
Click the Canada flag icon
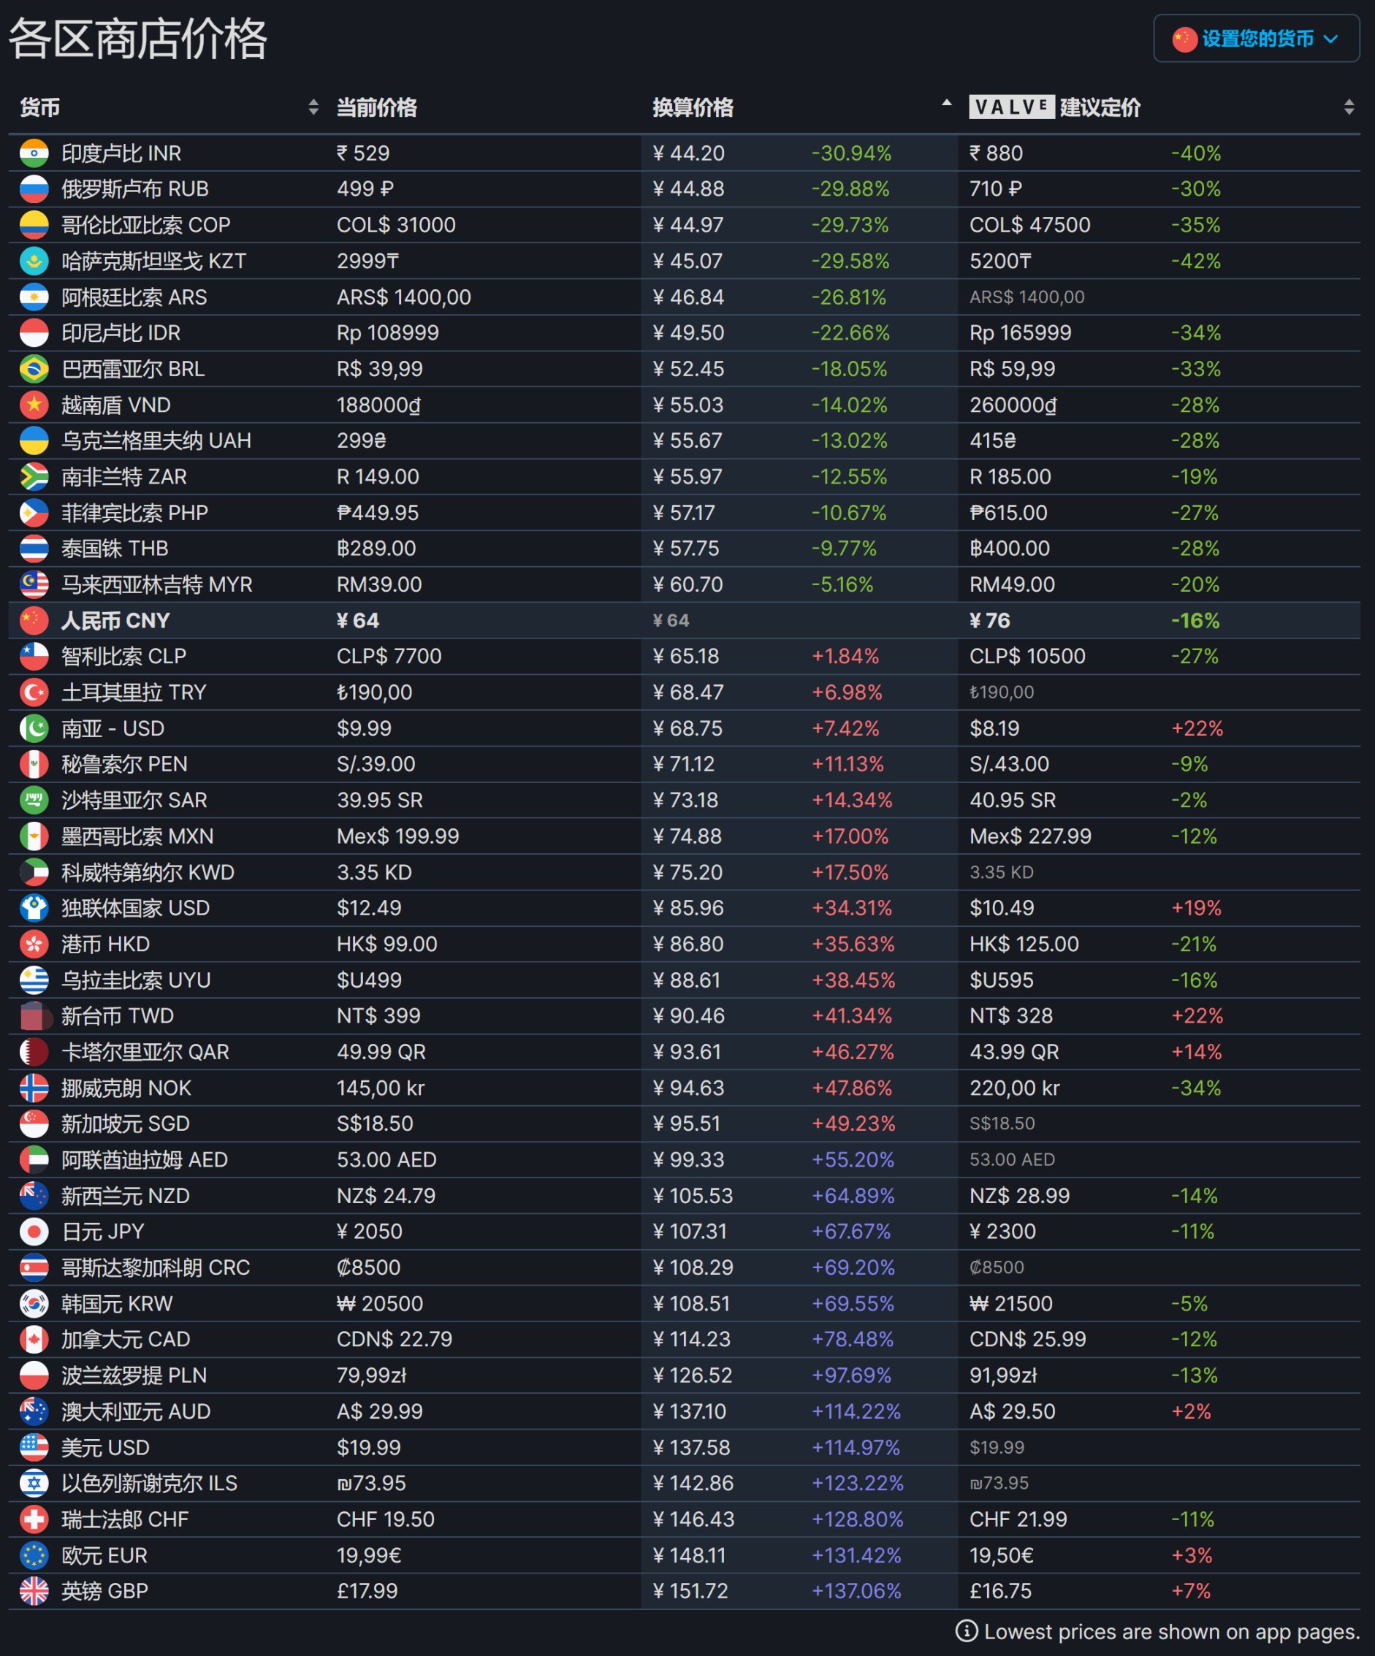[34, 1339]
